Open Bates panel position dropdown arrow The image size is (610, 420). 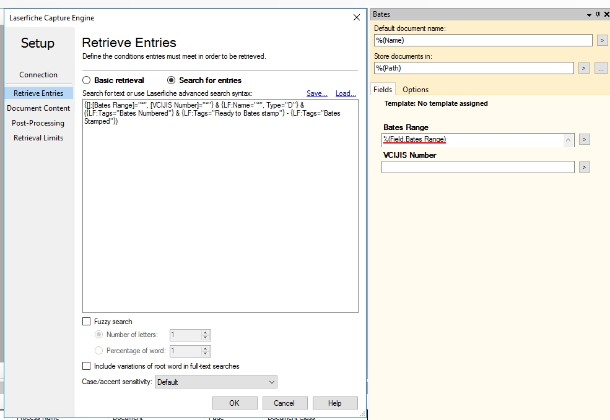pyautogui.click(x=589, y=14)
